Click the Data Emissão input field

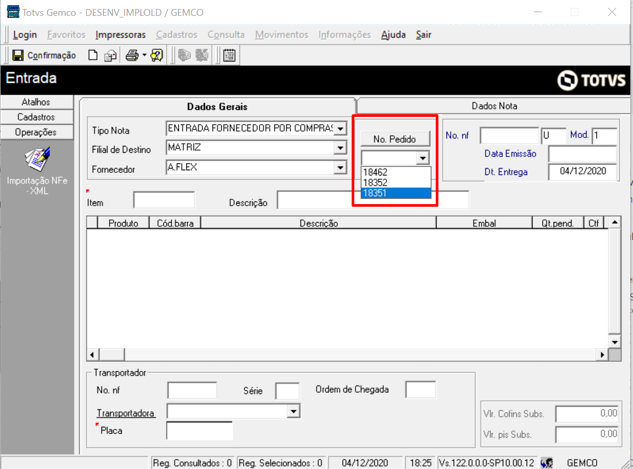click(582, 154)
